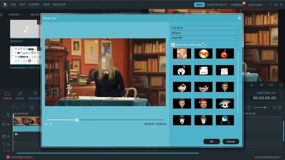Click the timeline snap magnet icon
Screen dimensions: 285x160
click(8, 114)
